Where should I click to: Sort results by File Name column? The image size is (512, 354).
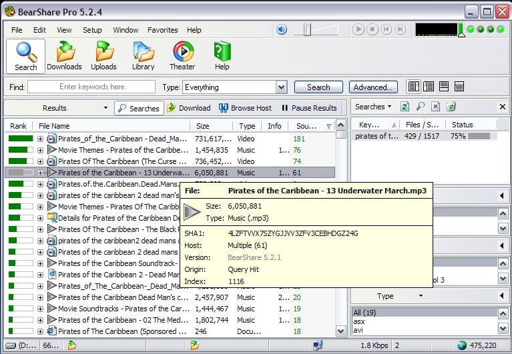[x=111, y=126]
